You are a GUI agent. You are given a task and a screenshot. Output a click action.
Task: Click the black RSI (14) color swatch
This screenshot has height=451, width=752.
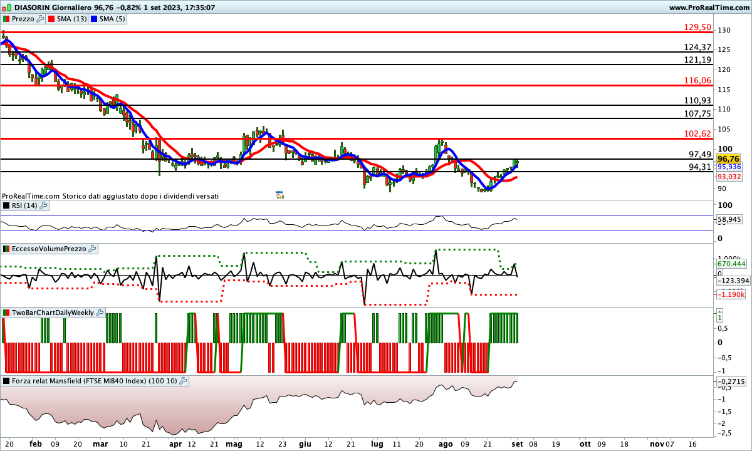click(x=7, y=205)
